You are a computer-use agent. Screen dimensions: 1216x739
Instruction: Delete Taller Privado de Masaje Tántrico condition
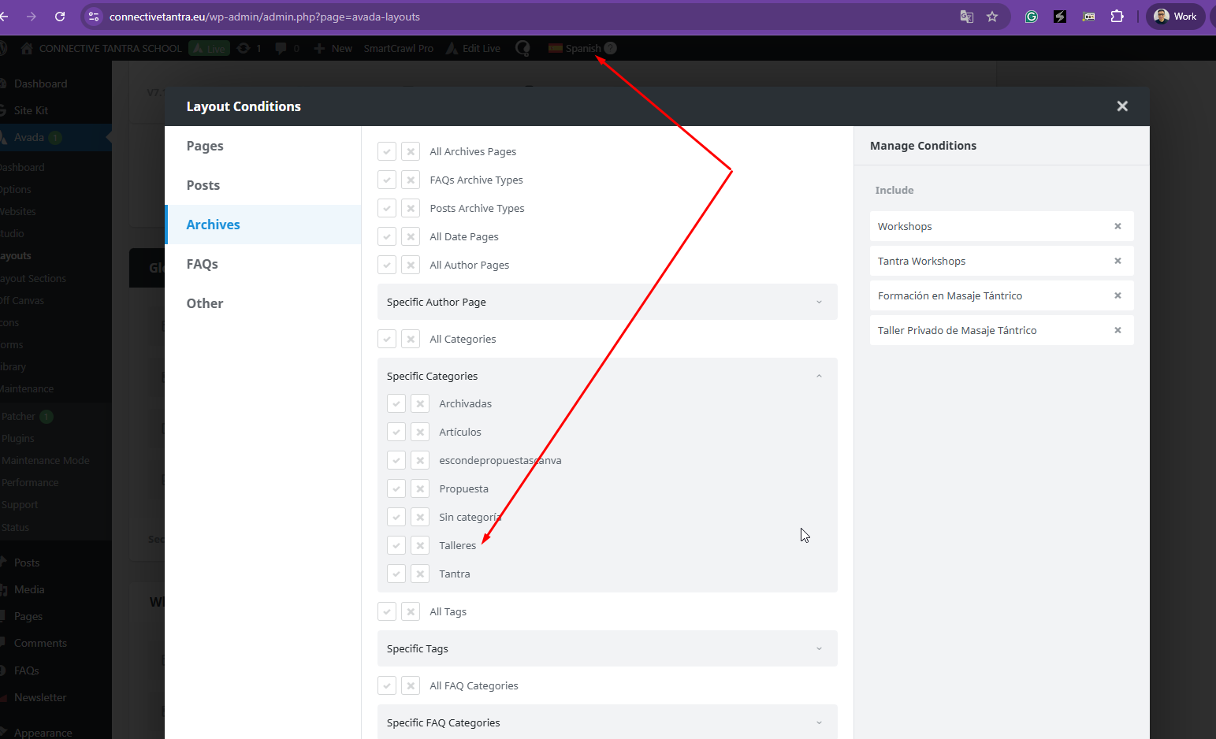[x=1117, y=330]
